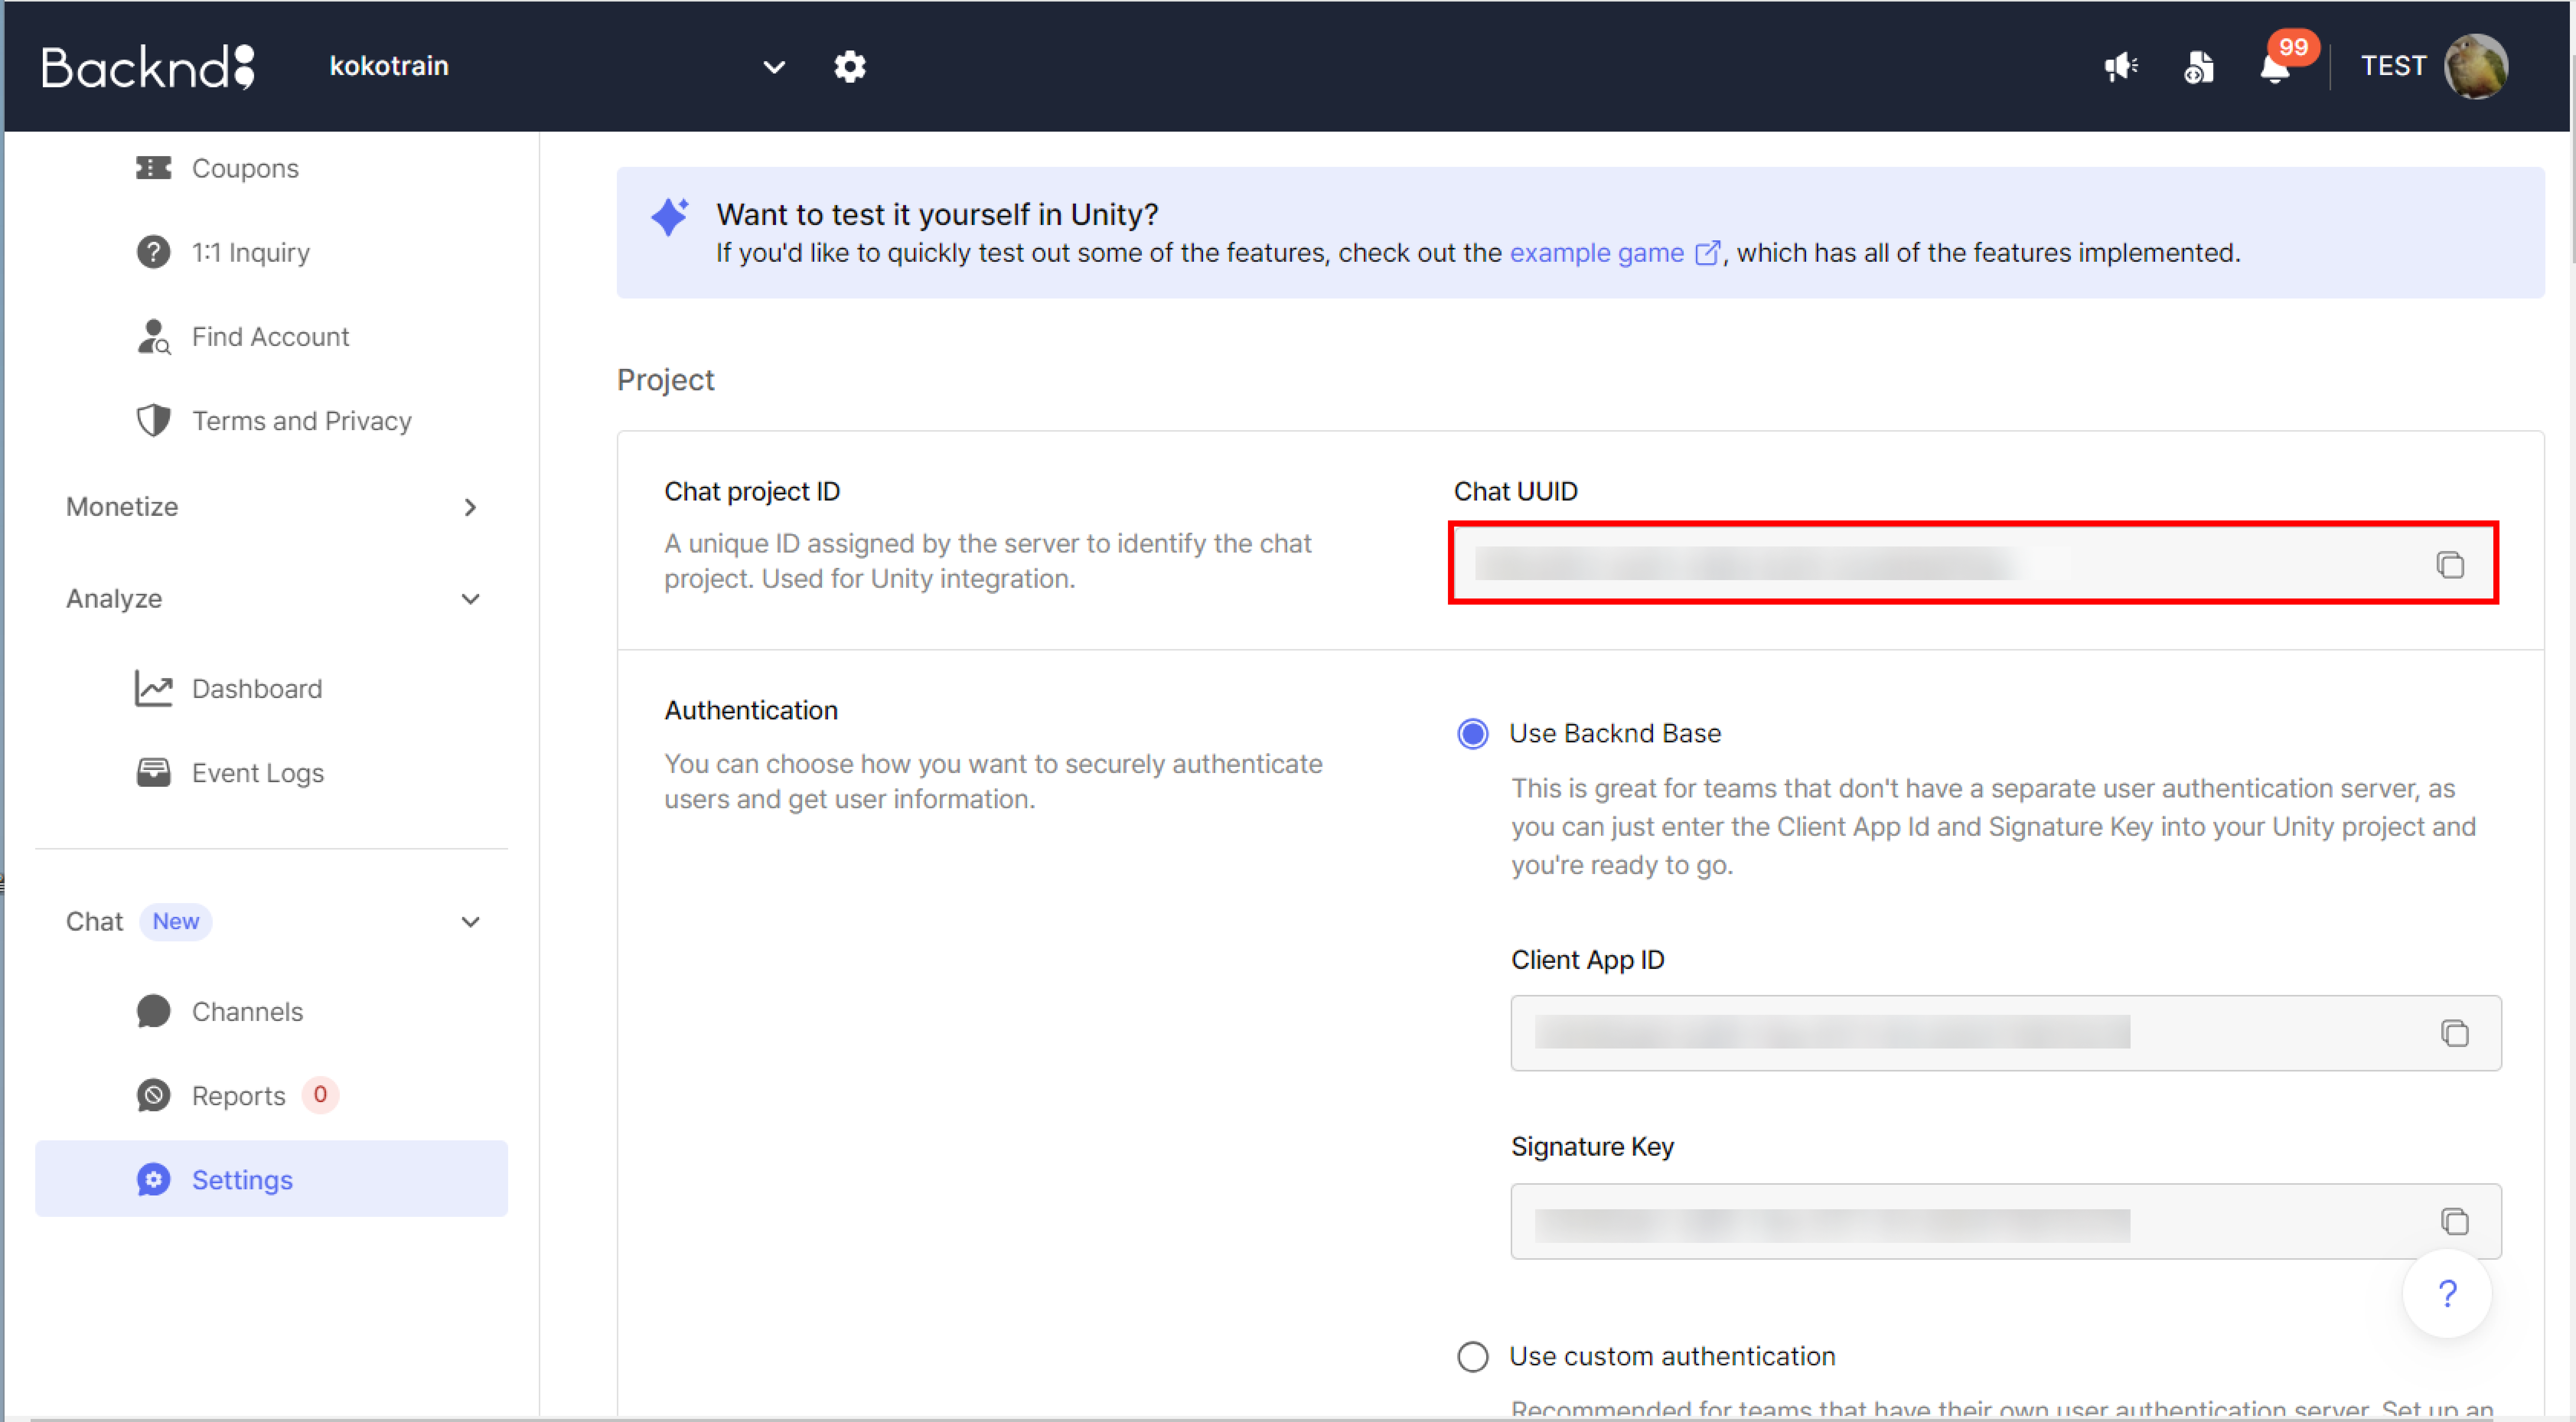Click the 1:1 Inquiry question icon
Screen dimensions: 2576x1422
(x=153, y=252)
